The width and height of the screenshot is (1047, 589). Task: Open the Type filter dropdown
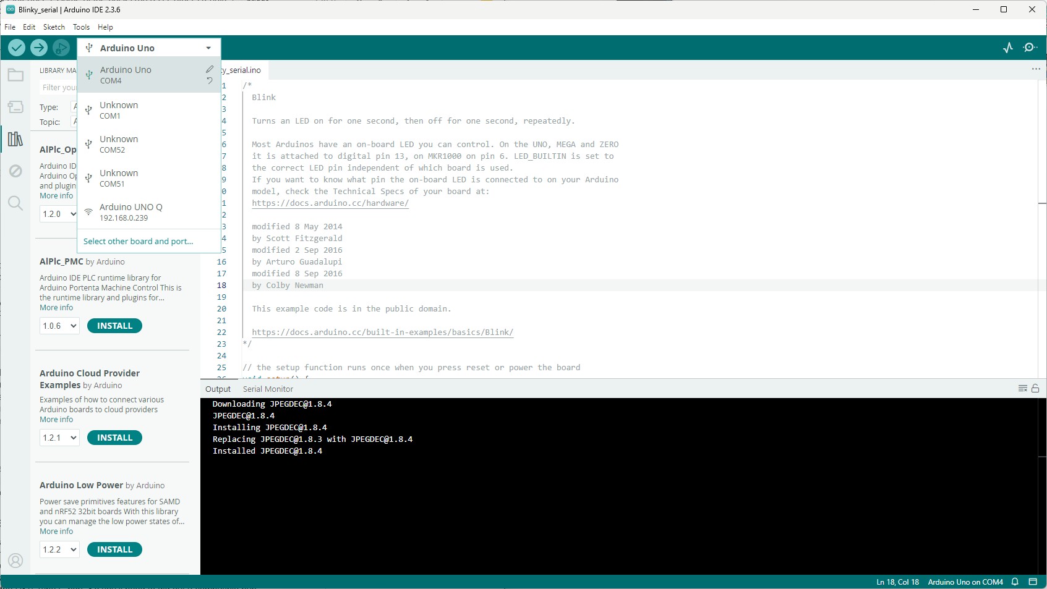(74, 107)
